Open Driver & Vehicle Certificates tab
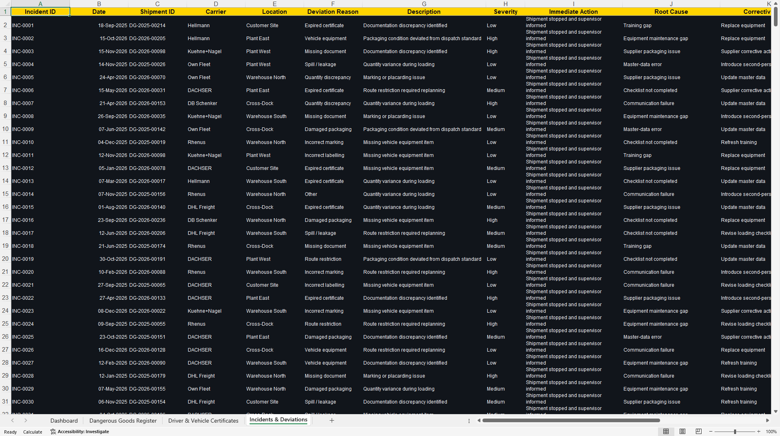 [203, 421]
